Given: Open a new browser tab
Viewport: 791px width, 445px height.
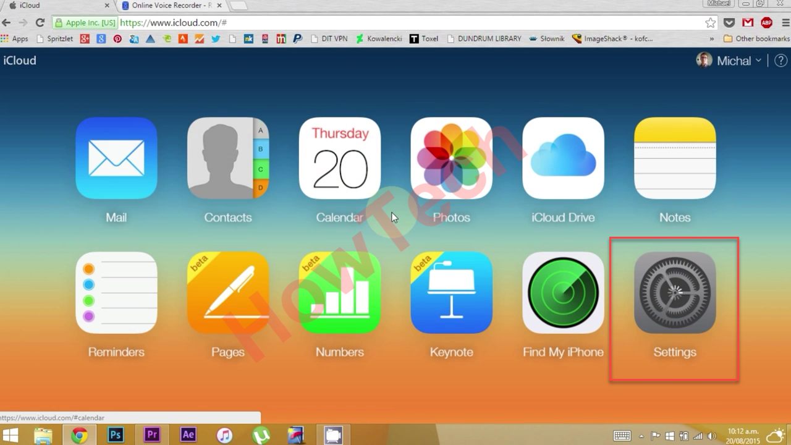Looking at the screenshot, I should 239,6.
